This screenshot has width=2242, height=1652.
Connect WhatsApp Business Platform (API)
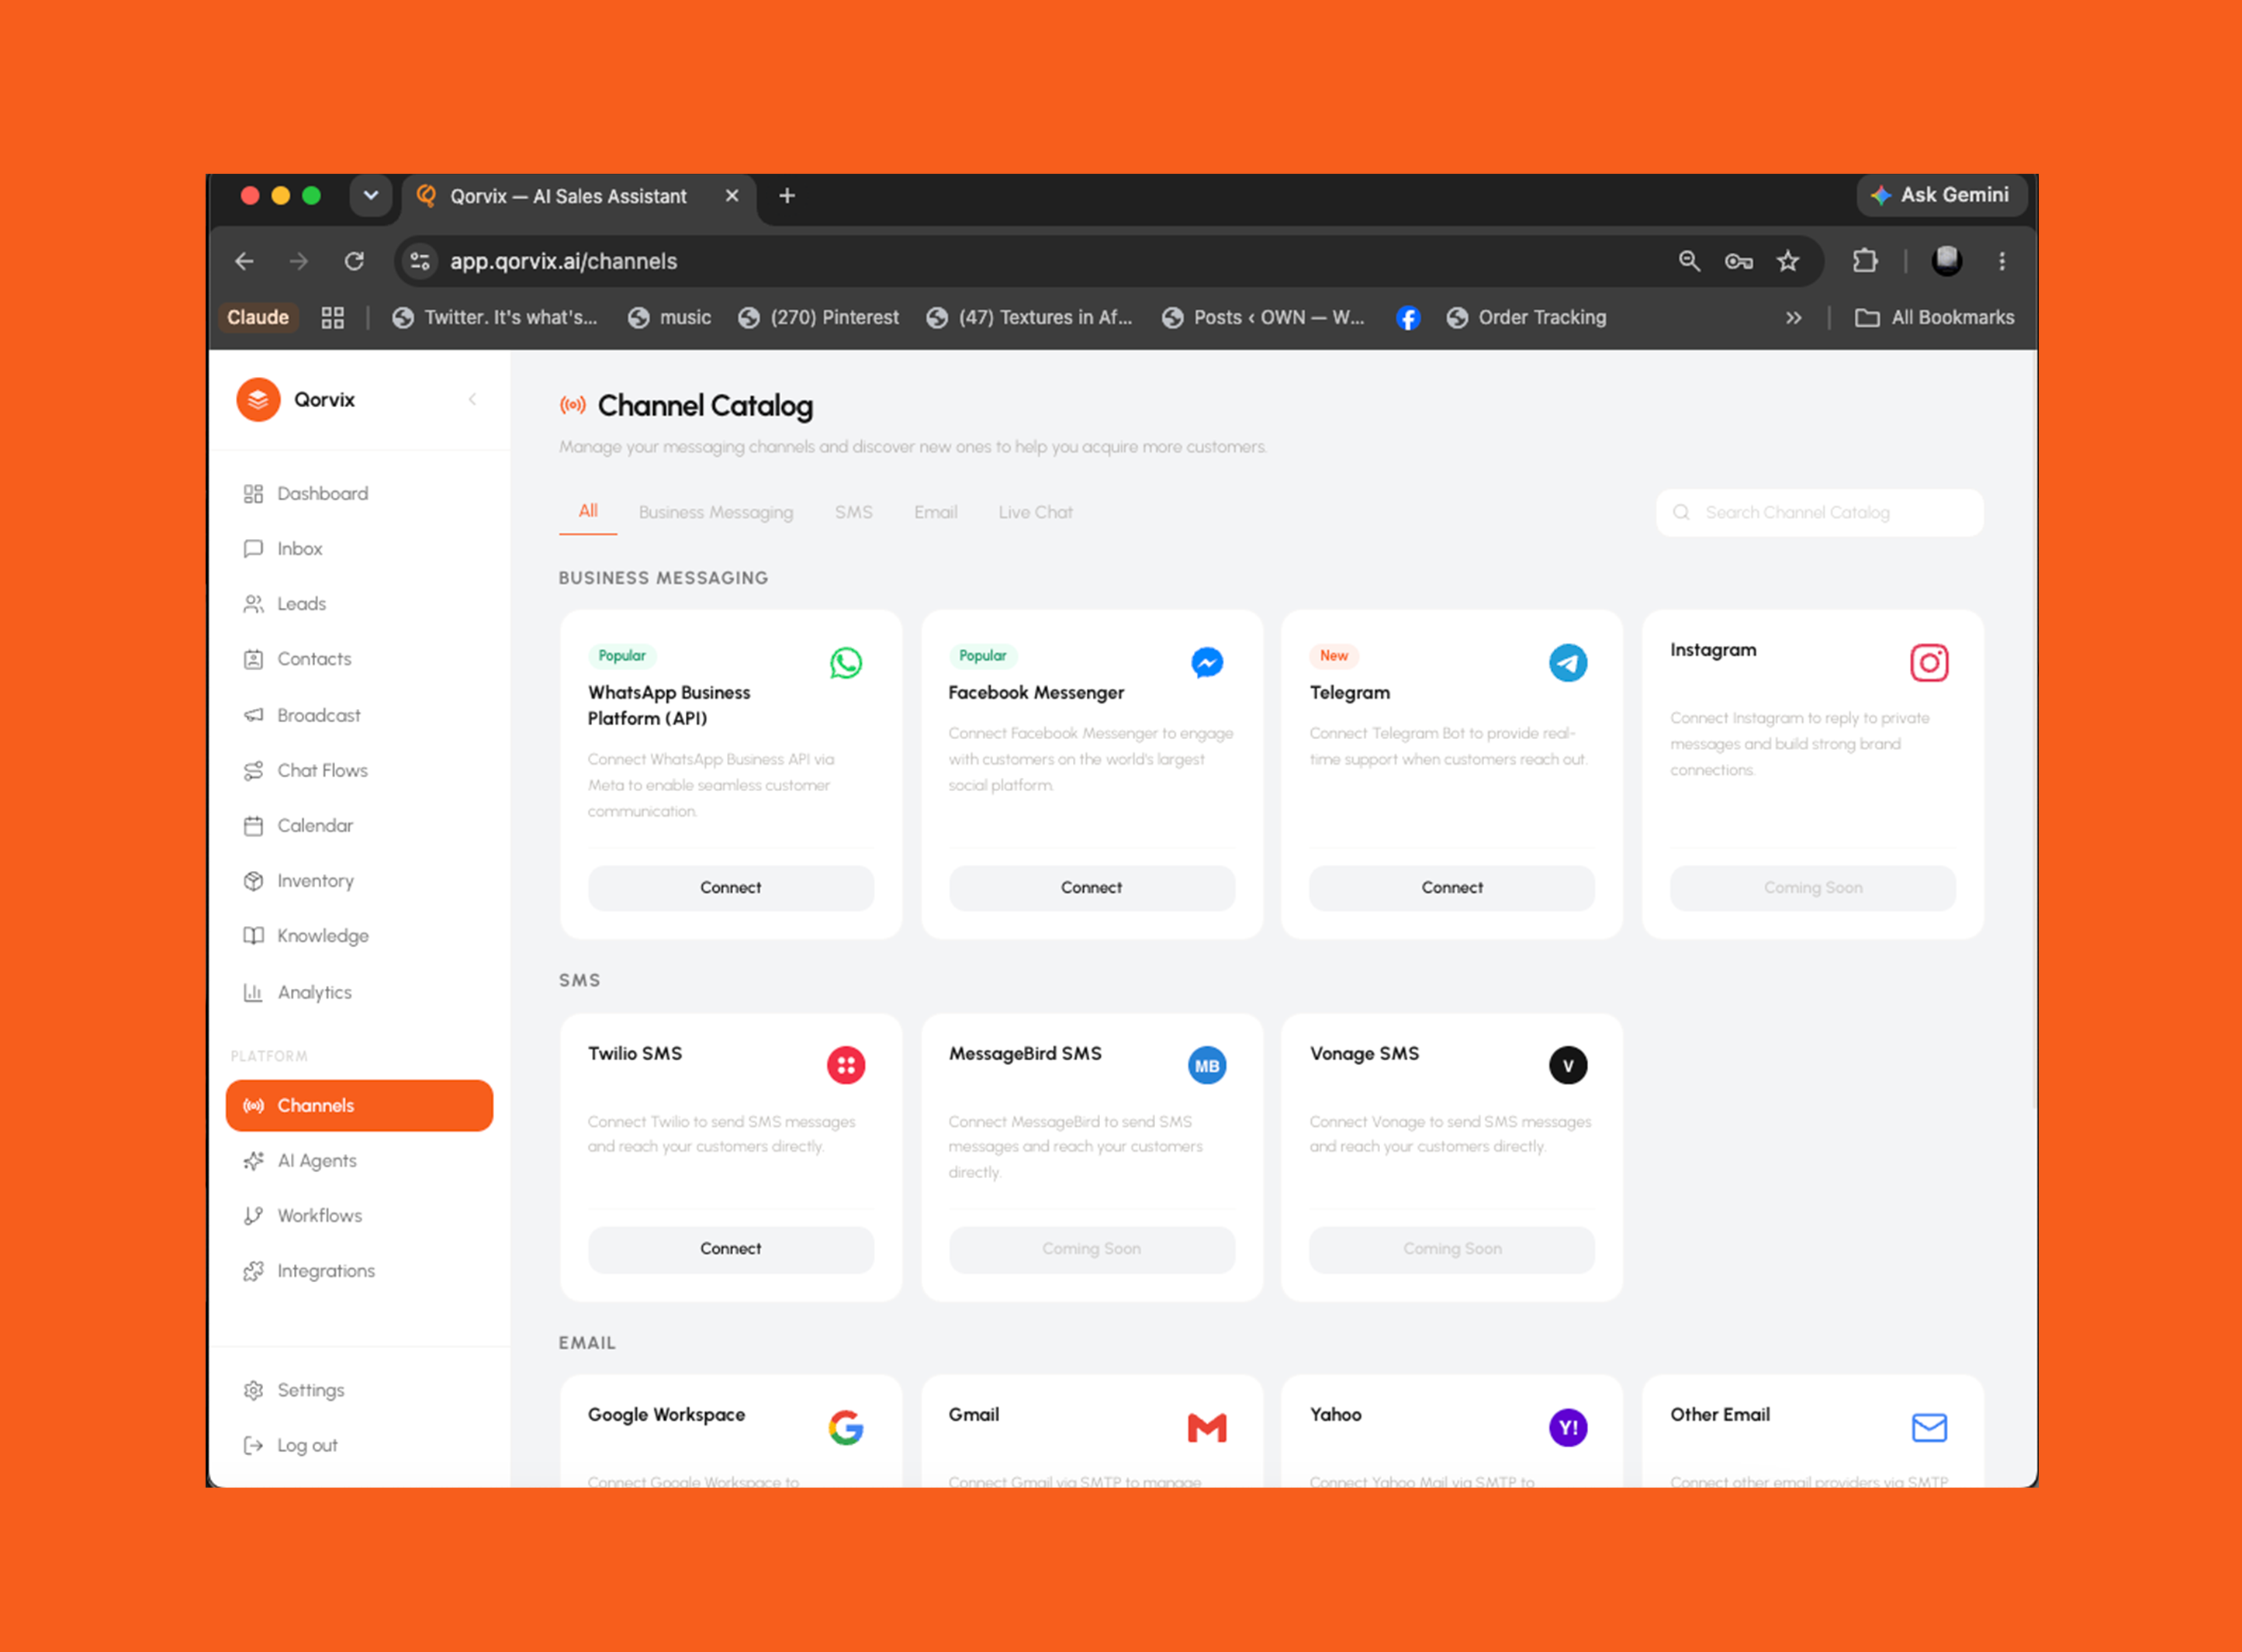731,888
